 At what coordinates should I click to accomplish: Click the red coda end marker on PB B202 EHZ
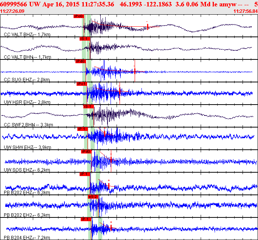[109, 186]
